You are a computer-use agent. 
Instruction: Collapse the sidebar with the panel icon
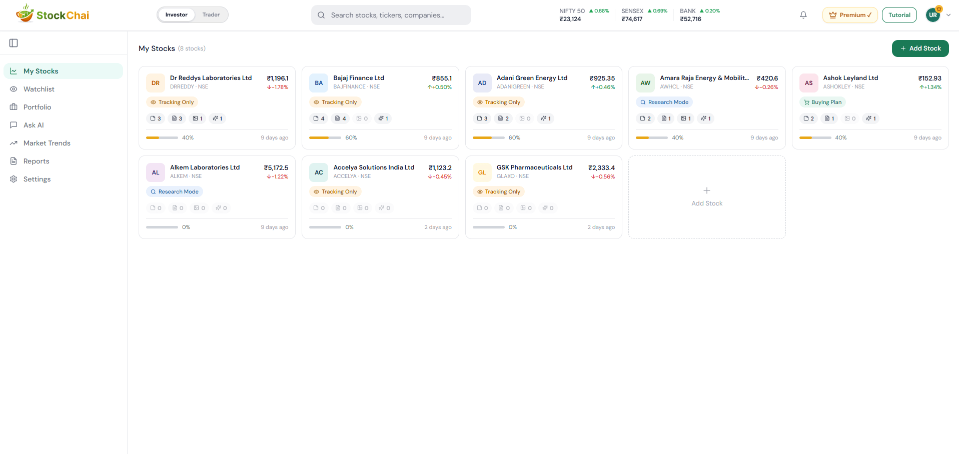point(14,43)
